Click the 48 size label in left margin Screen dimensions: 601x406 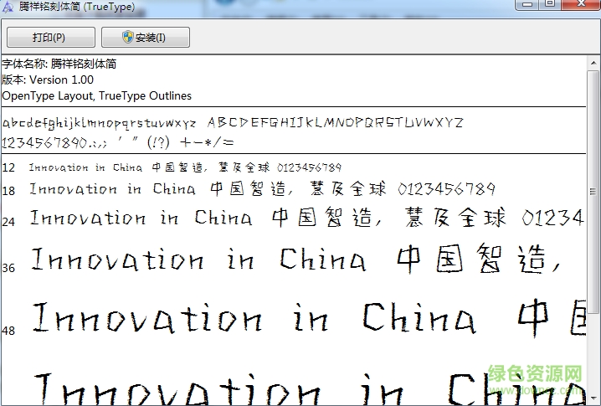[8, 331]
